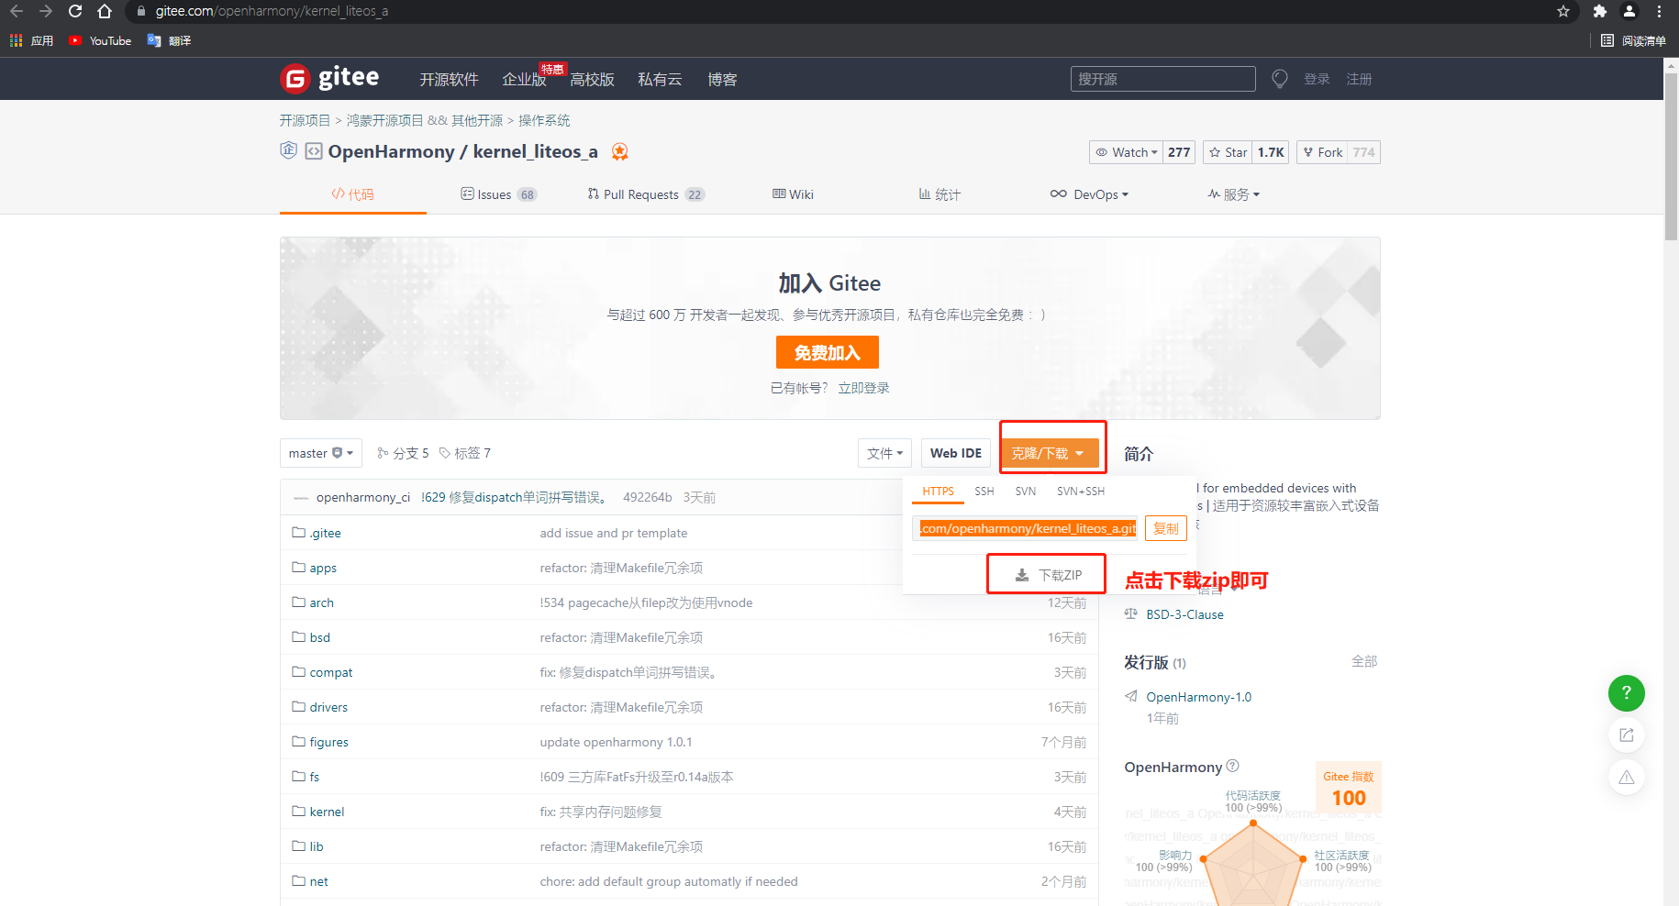1679x906 pixels.
Task: Open the OpenHarmony-1.0 release link
Action: coord(1198,697)
